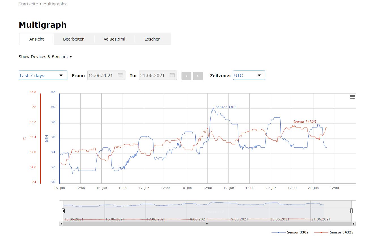Image resolution: width=391 pixels, height=238 pixels.
Task: Open the To date calendar picker icon
Action: 172,75
